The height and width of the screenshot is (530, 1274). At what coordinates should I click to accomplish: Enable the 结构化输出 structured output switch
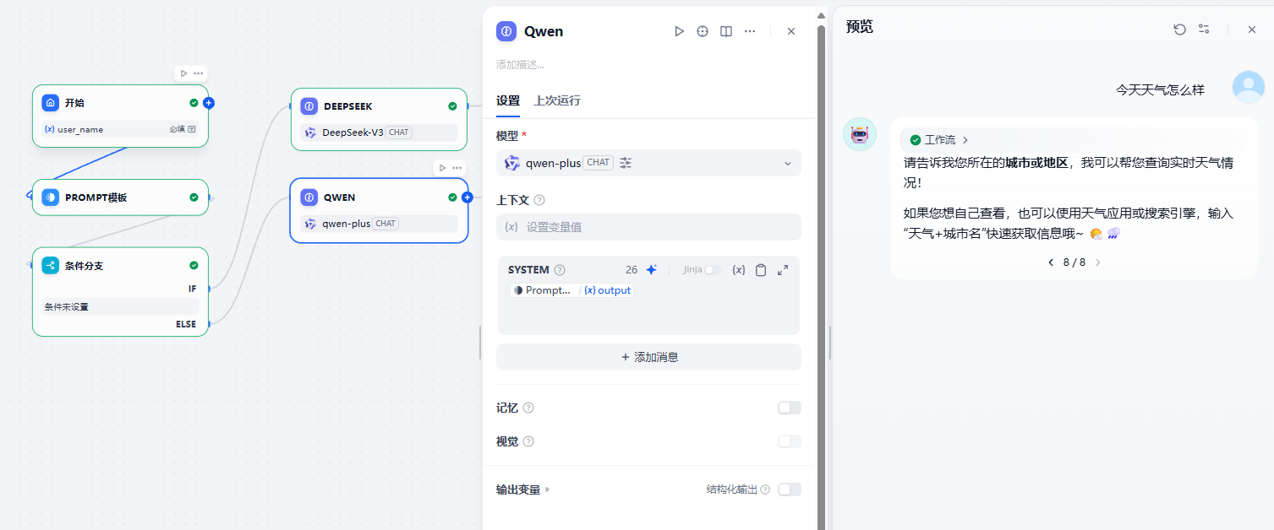(789, 489)
